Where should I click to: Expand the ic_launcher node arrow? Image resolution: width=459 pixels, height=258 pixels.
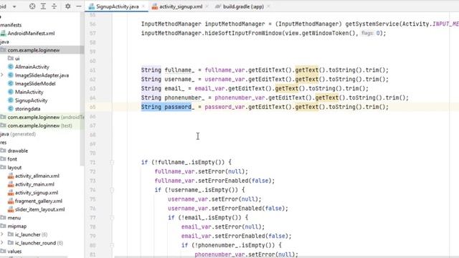tap(2, 234)
